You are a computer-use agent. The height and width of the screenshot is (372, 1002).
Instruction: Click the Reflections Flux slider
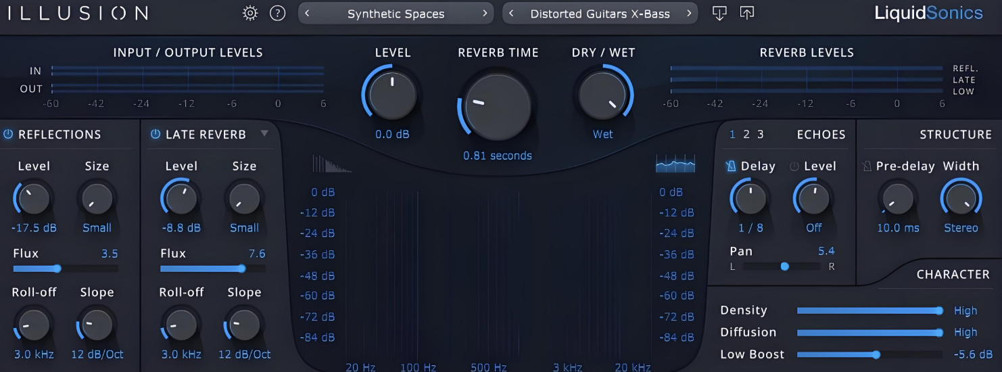click(x=66, y=269)
